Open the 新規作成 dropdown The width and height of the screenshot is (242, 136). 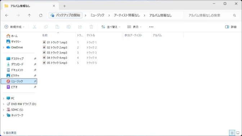tap(14, 27)
